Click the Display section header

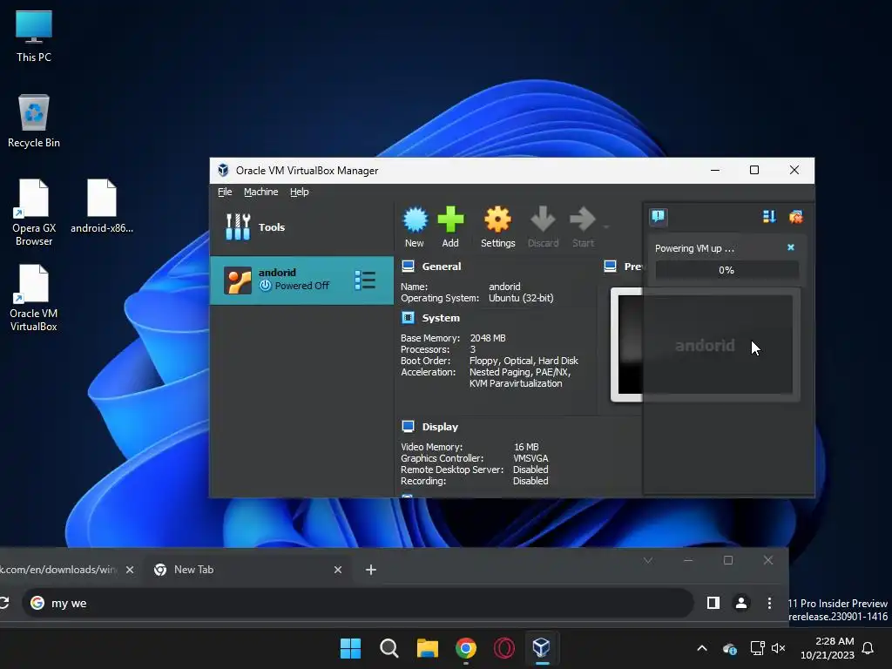440,427
